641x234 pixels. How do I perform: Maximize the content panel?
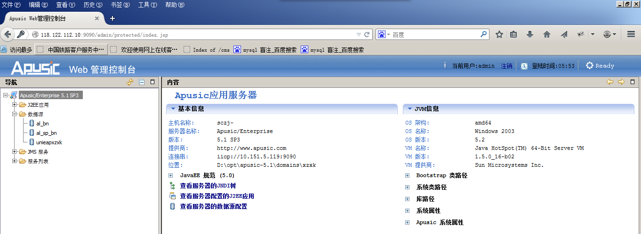coord(632,82)
